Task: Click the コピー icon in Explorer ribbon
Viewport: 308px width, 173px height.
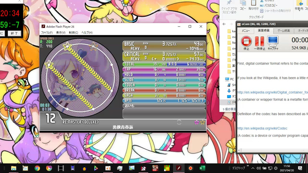Action: click(x=243, y=5)
